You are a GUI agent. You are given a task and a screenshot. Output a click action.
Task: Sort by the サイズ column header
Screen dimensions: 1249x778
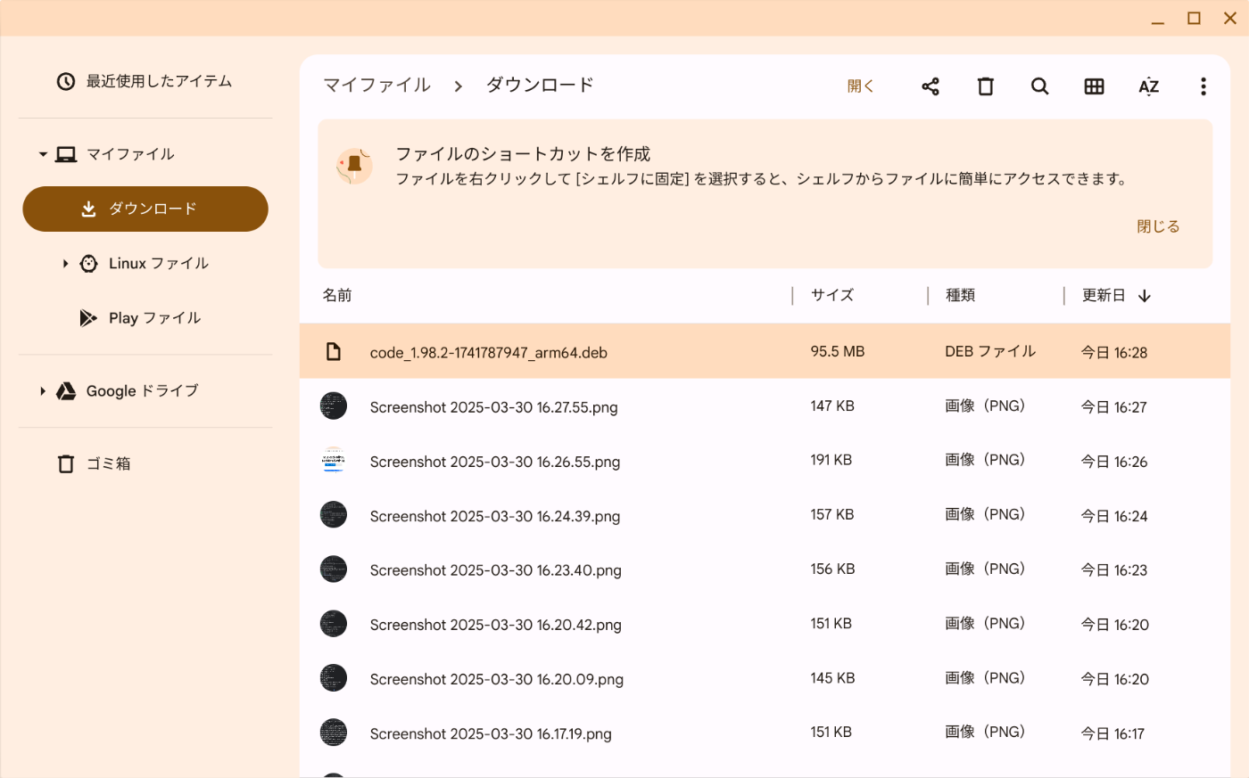(832, 295)
